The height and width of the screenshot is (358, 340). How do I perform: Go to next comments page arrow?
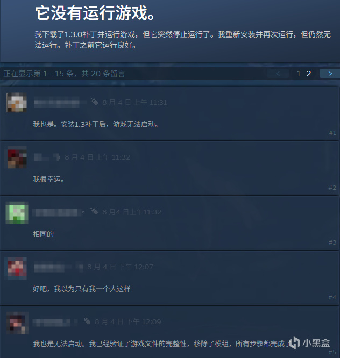point(330,74)
